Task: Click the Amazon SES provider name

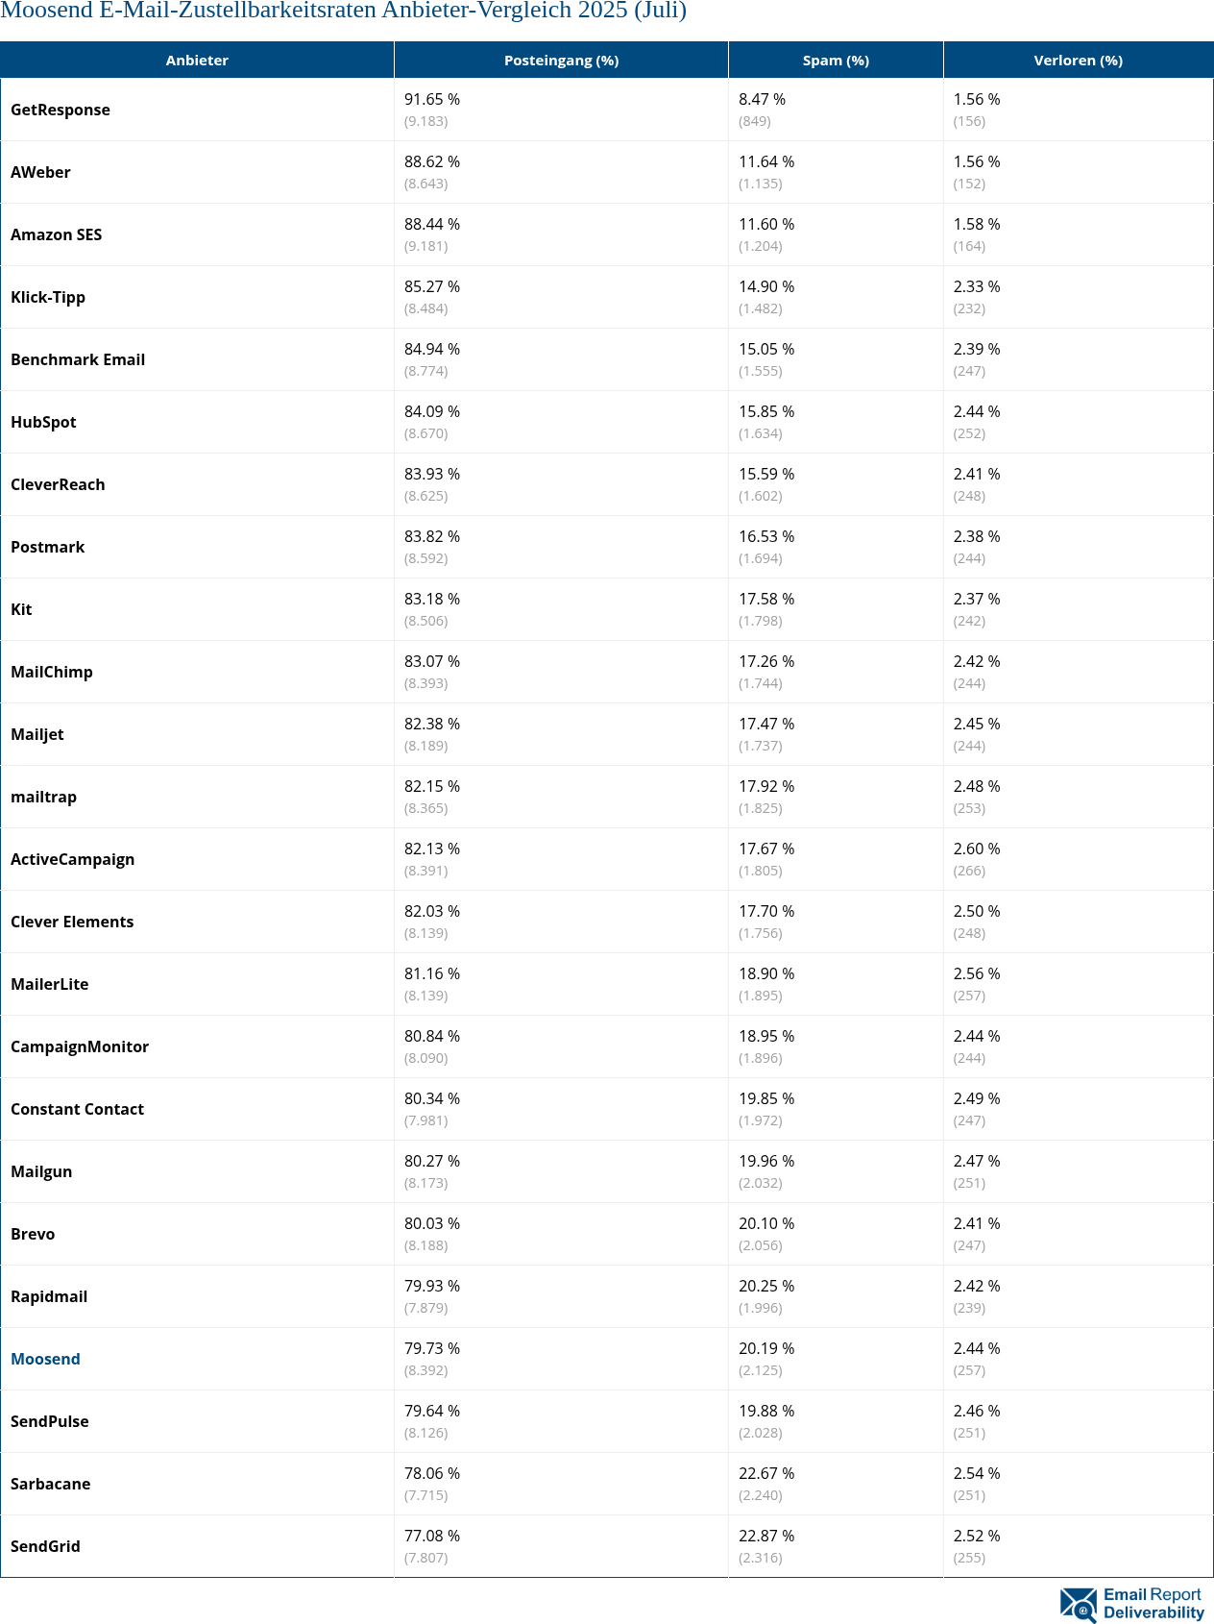Action: pyautogui.click(x=56, y=234)
